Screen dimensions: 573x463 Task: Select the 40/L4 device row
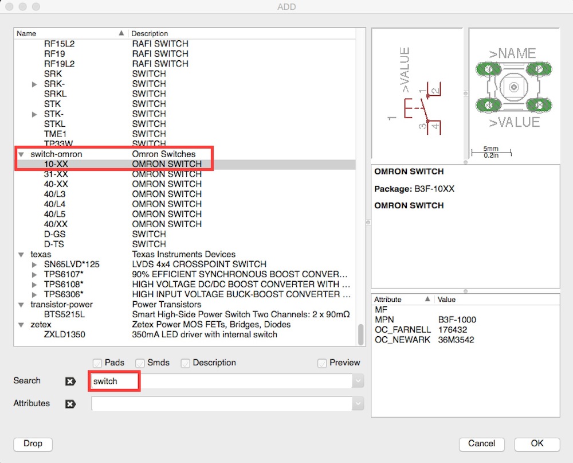pyautogui.click(x=185, y=204)
